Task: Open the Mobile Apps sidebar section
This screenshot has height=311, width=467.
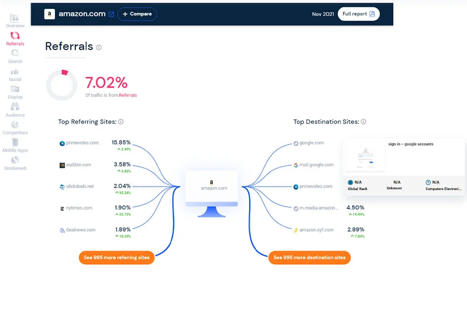Action: 15,145
